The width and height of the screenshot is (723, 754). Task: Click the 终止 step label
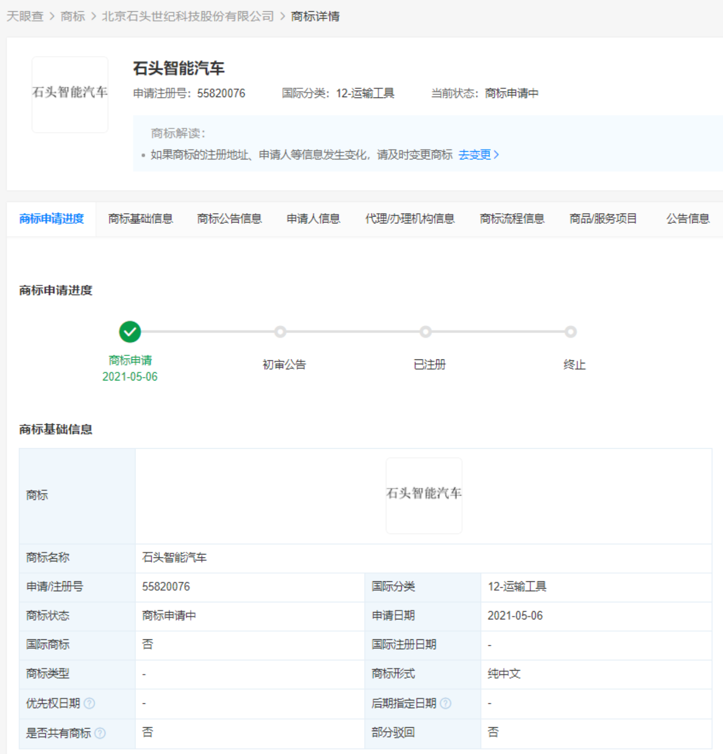[574, 364]
